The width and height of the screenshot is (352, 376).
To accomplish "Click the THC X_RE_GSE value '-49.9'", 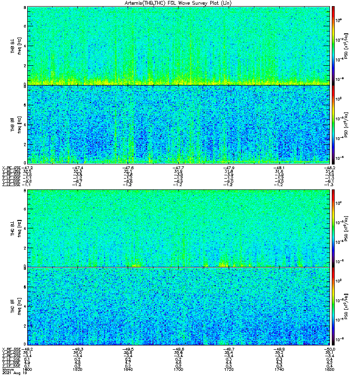I will click(x=279, y=349).
